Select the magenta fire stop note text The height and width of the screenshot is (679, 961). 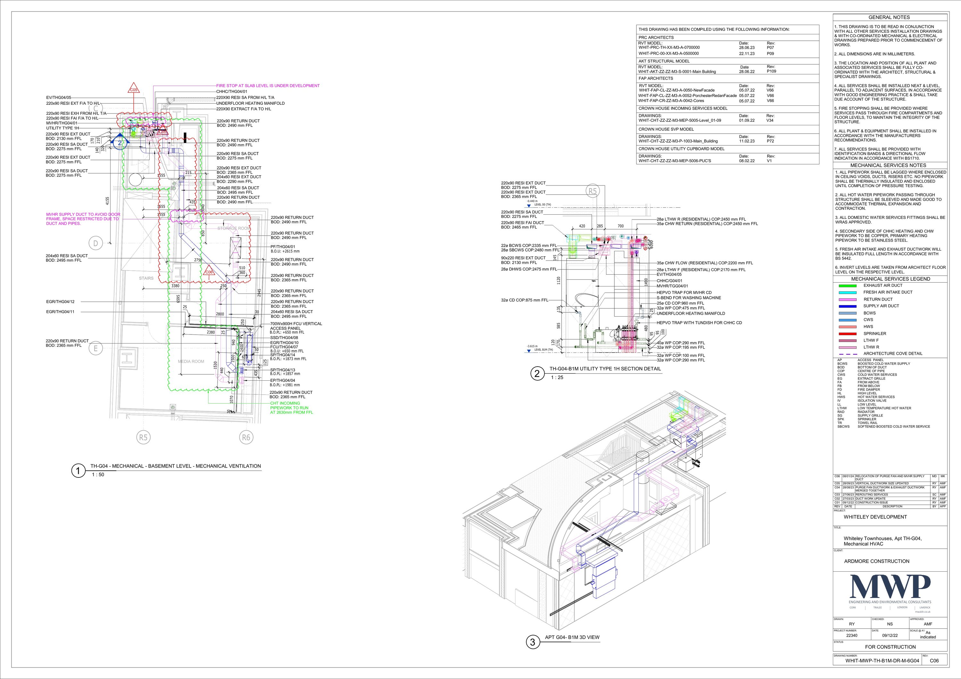pos(267,86)
